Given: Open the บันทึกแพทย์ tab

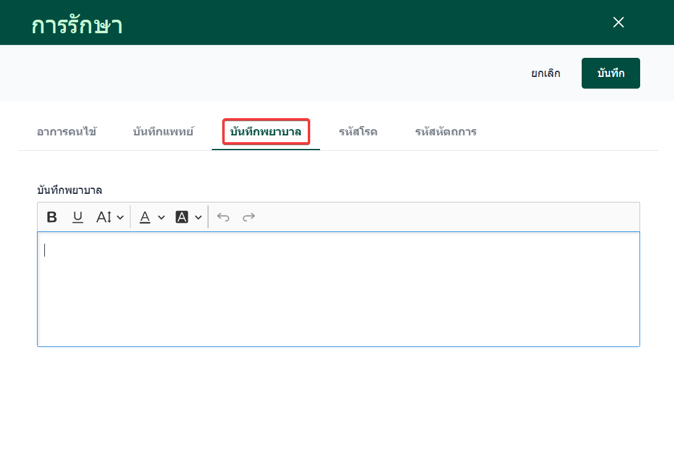Looking at the screenshot, I should pyautogui.click(x=163, y=132).
